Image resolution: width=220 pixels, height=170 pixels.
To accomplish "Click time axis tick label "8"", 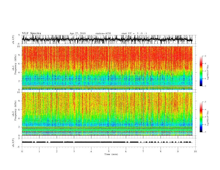I will pos(161,151).
